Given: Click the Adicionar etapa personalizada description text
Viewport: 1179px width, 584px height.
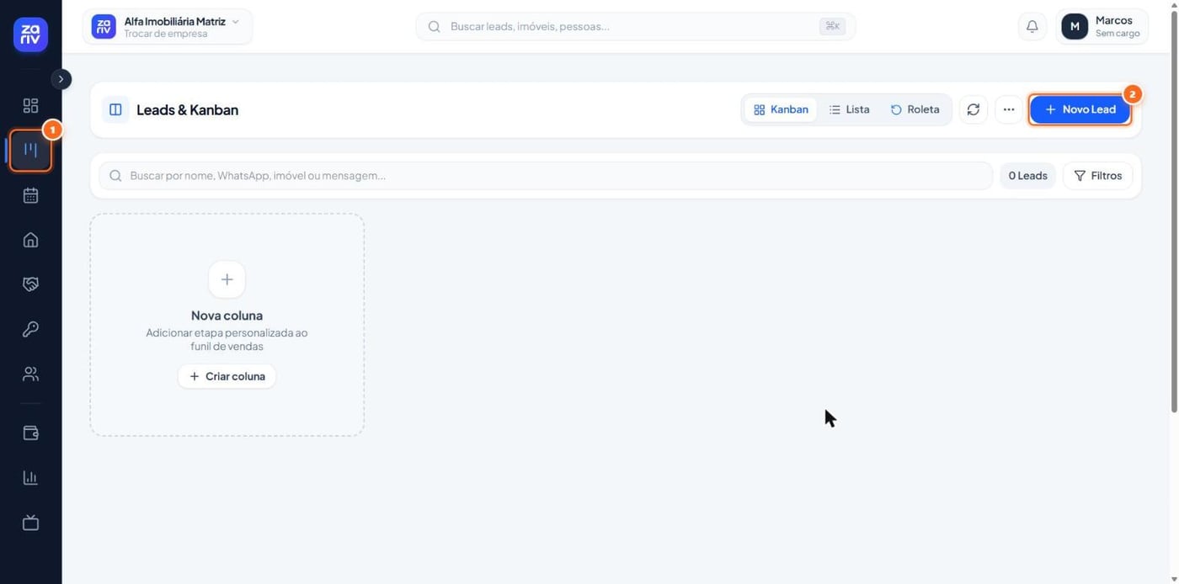Looking at the screenshot, I should click(227, 339).
